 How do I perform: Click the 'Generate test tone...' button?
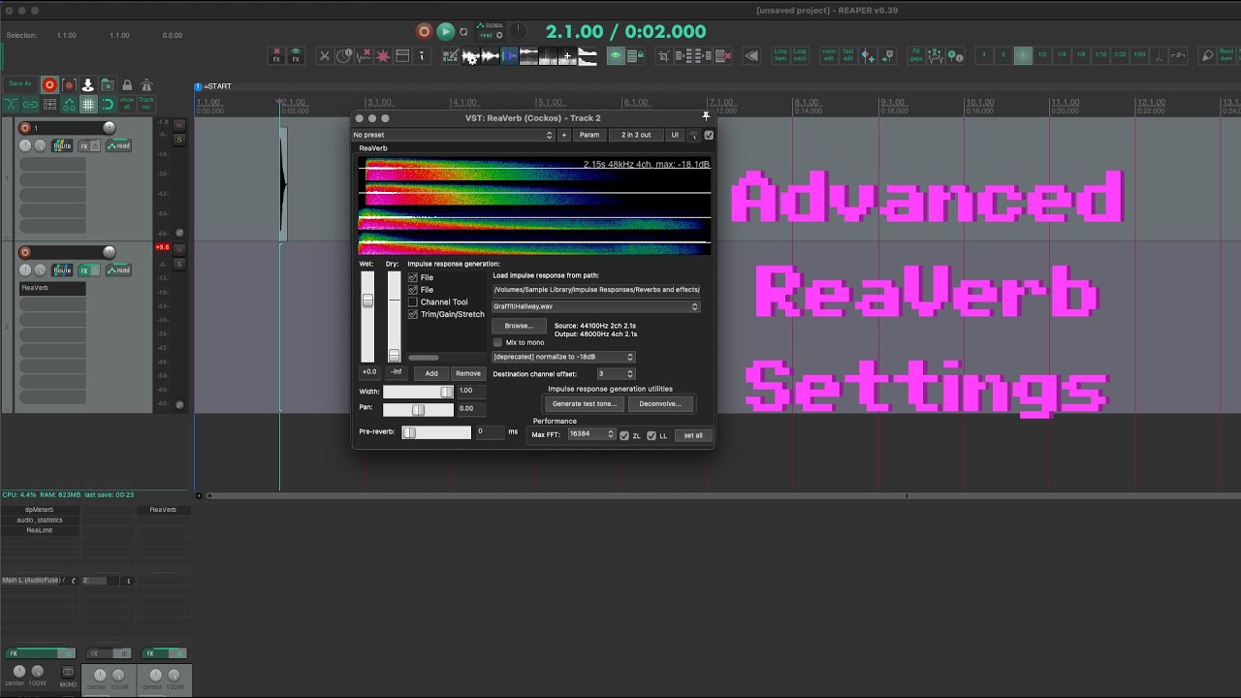(x=585, y=403)
